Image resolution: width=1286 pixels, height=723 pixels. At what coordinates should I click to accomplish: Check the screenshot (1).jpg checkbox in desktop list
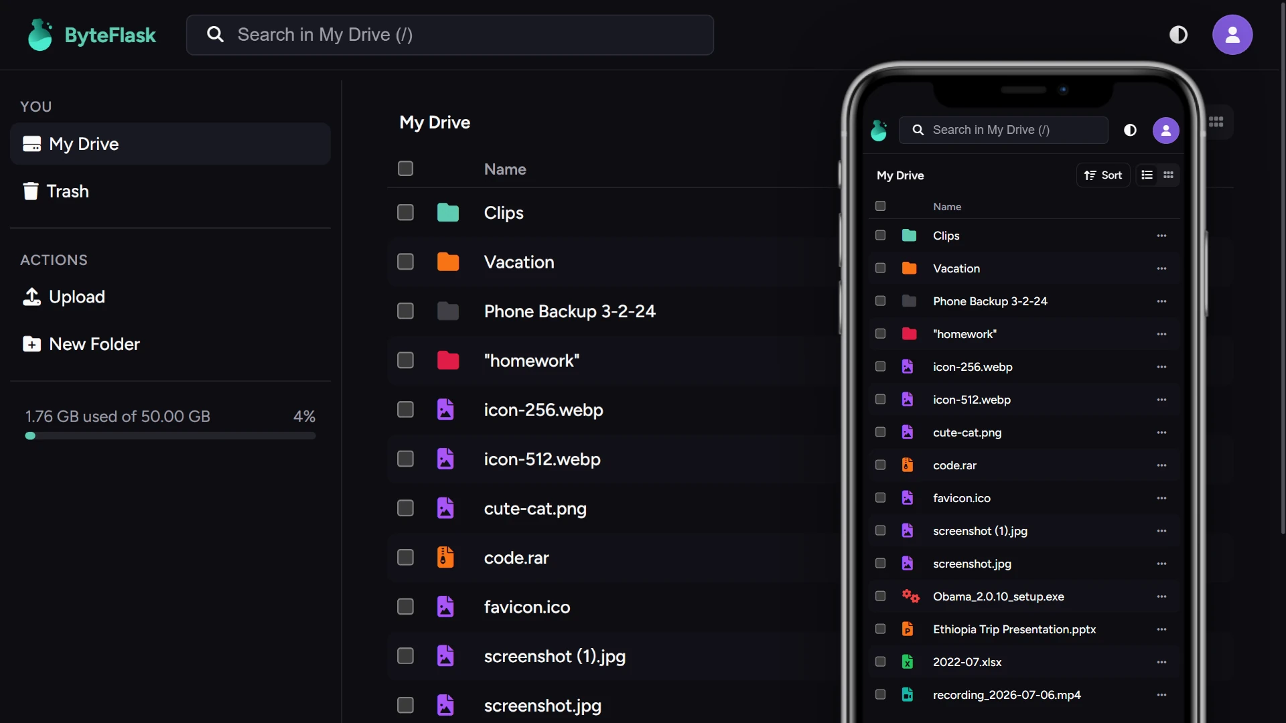405,656
